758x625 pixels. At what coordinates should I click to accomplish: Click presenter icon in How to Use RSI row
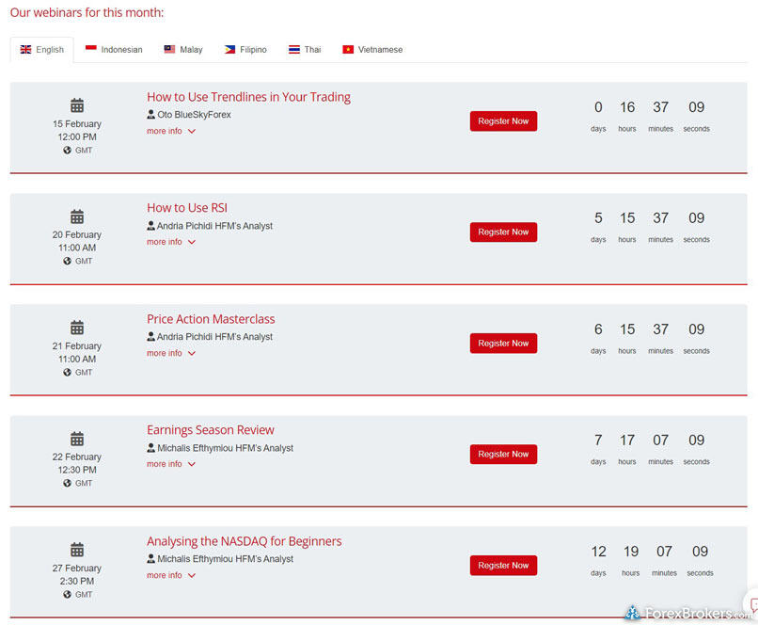point(150,225)
